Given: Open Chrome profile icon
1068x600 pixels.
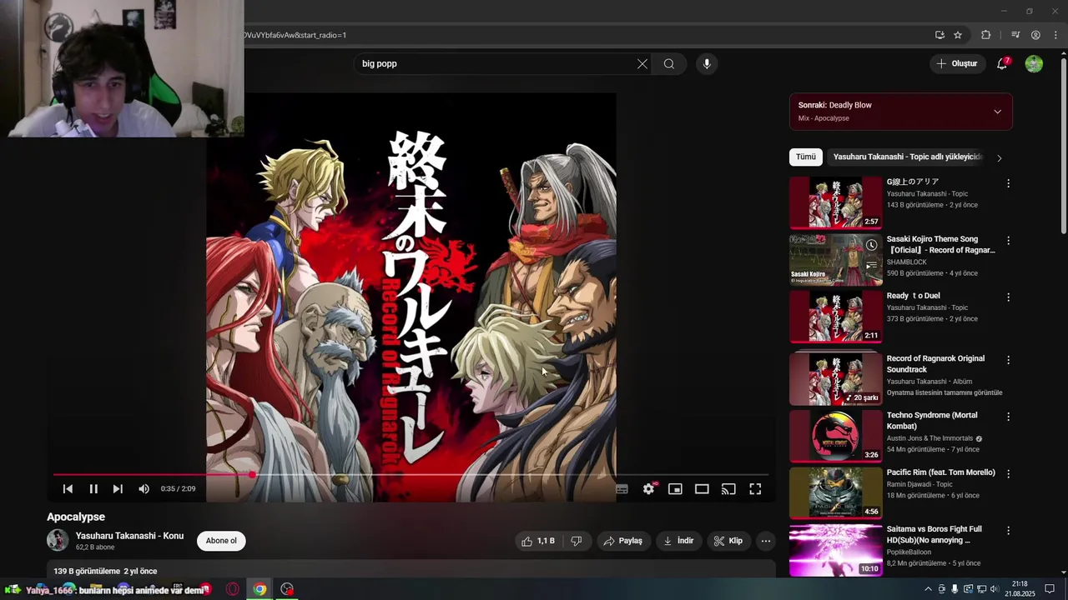Looking at the screenshot, I should tap(1035, 35).
